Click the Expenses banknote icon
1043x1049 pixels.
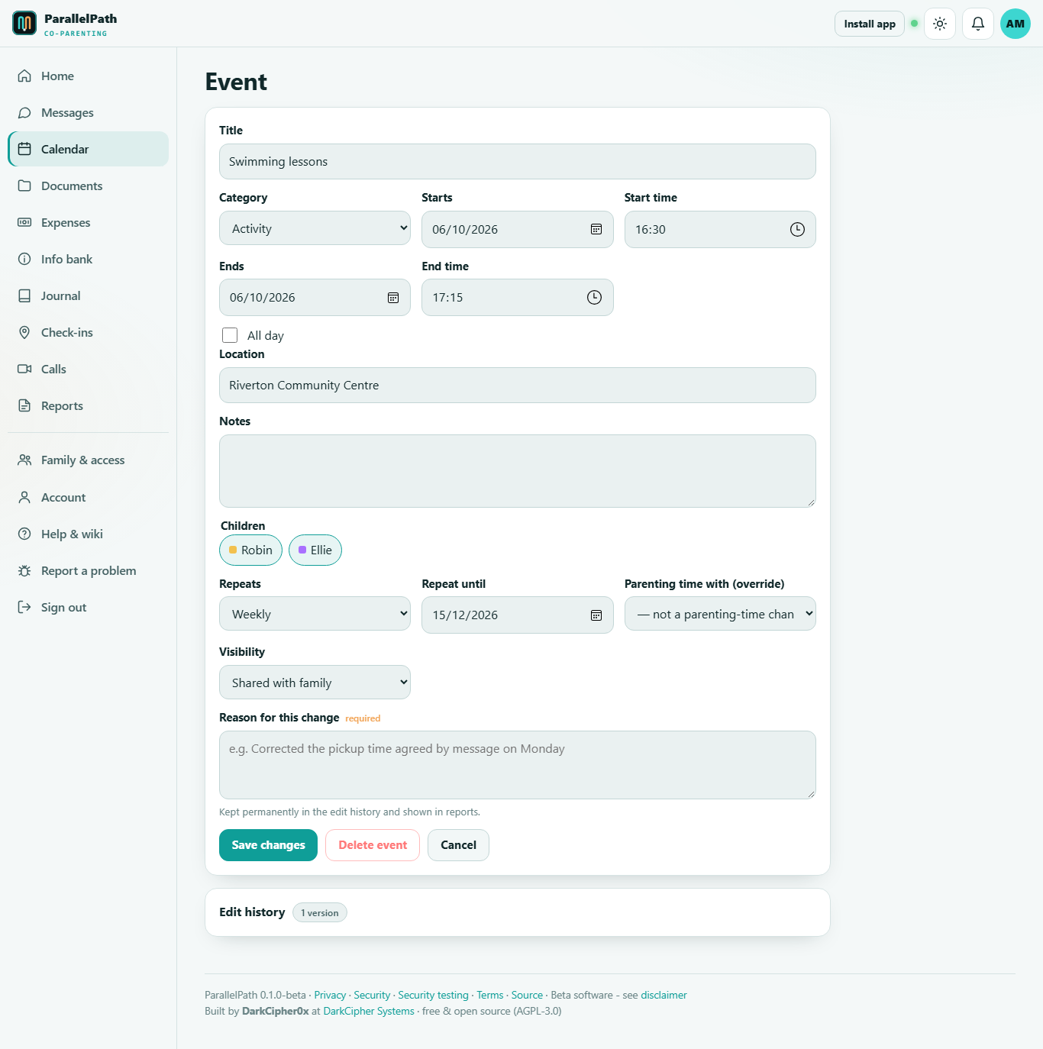click(24, 222)
